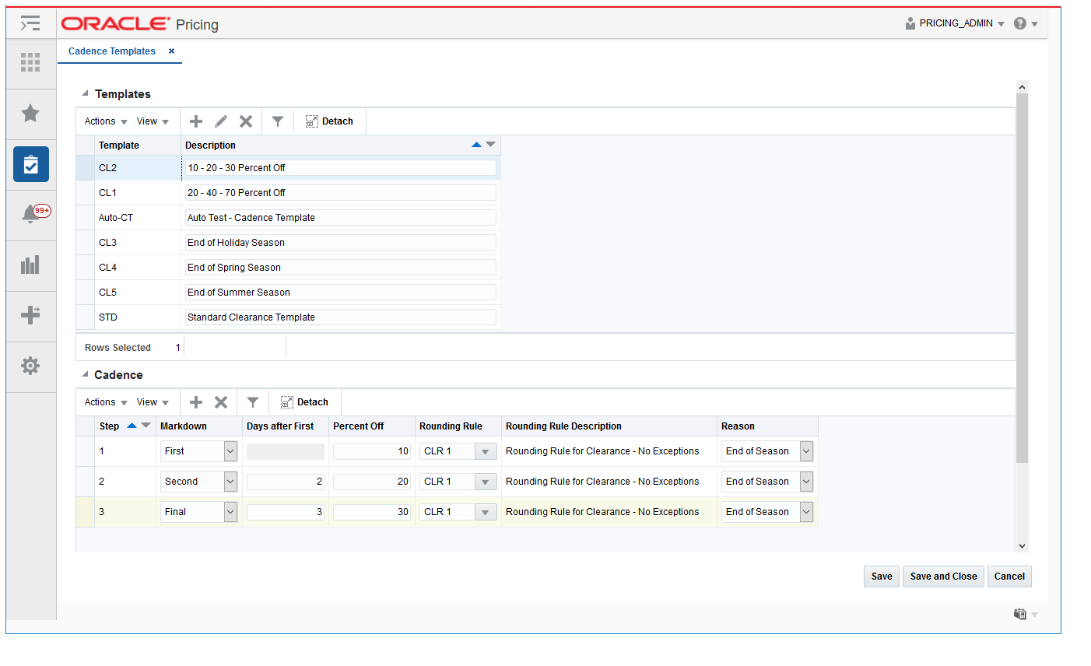Add a new template with the plus icon
Viewport: 1091px width, 666px height.
195,121
